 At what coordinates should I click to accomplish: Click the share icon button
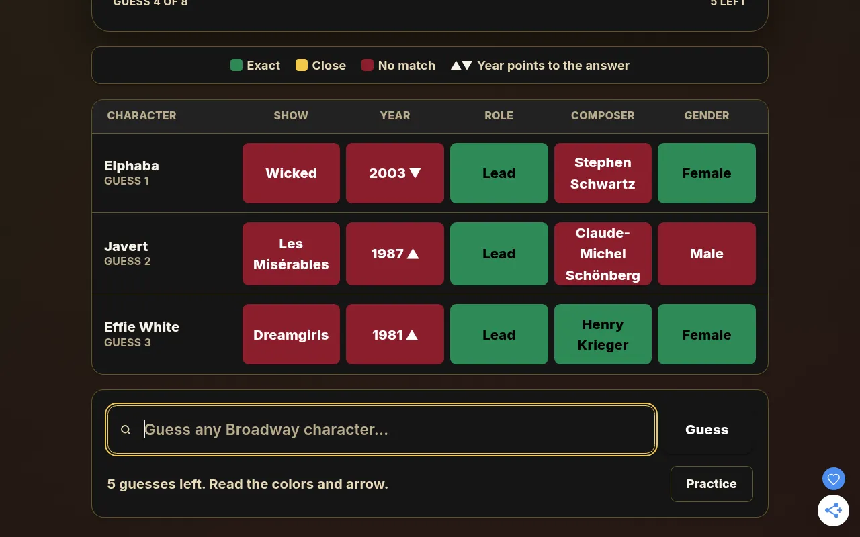point(833,510)
